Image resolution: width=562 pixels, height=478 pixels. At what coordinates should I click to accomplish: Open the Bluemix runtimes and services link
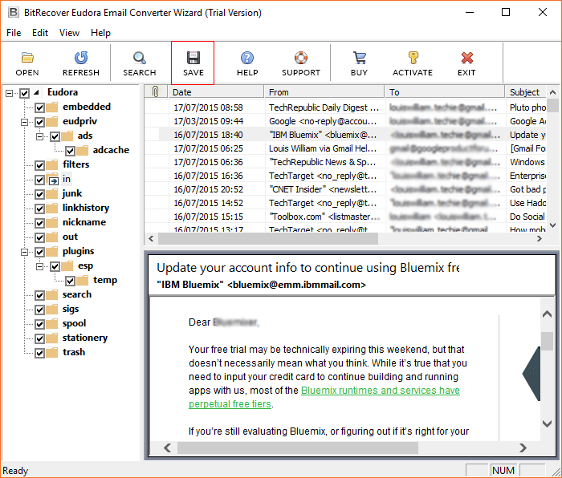381,391
